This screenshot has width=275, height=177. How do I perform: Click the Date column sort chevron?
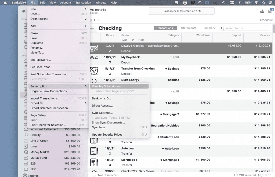(x=114, y=35)
